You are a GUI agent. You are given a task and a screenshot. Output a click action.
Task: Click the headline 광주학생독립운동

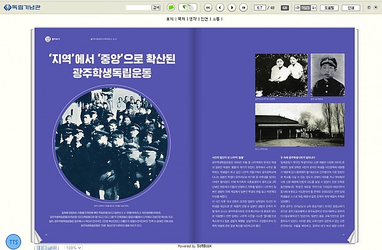(112, 73)
